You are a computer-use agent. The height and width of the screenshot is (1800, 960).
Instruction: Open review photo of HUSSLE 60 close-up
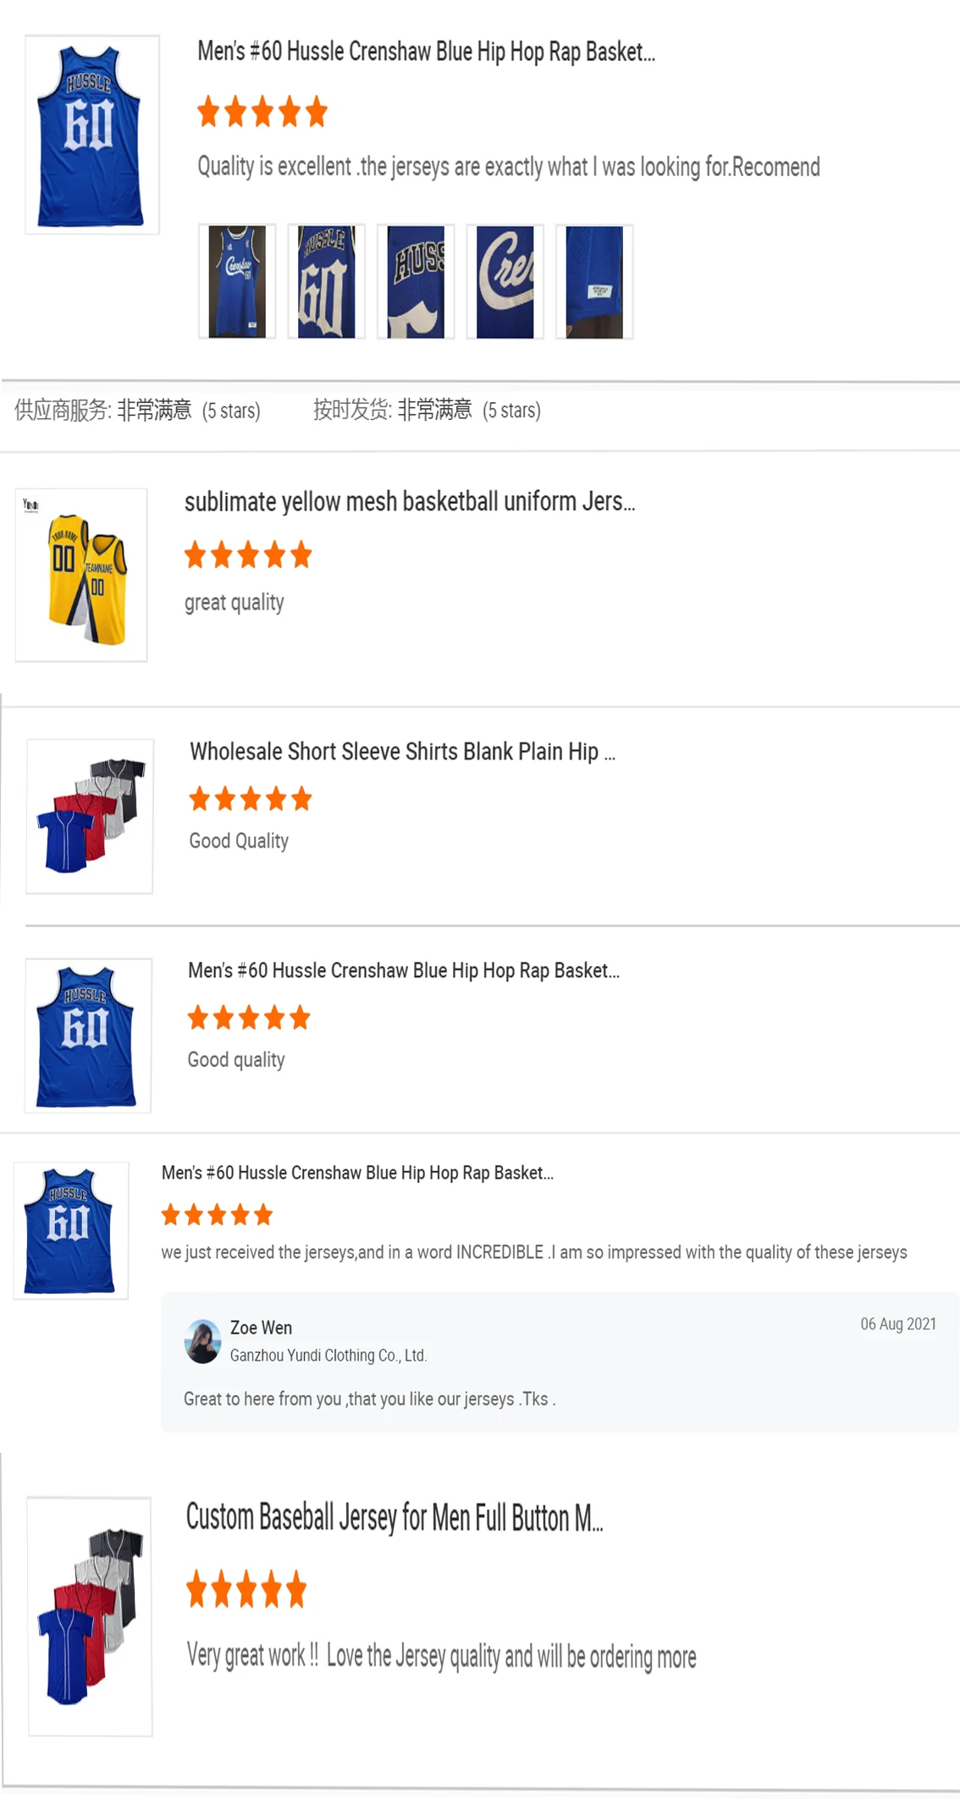[x=326, y=282]
